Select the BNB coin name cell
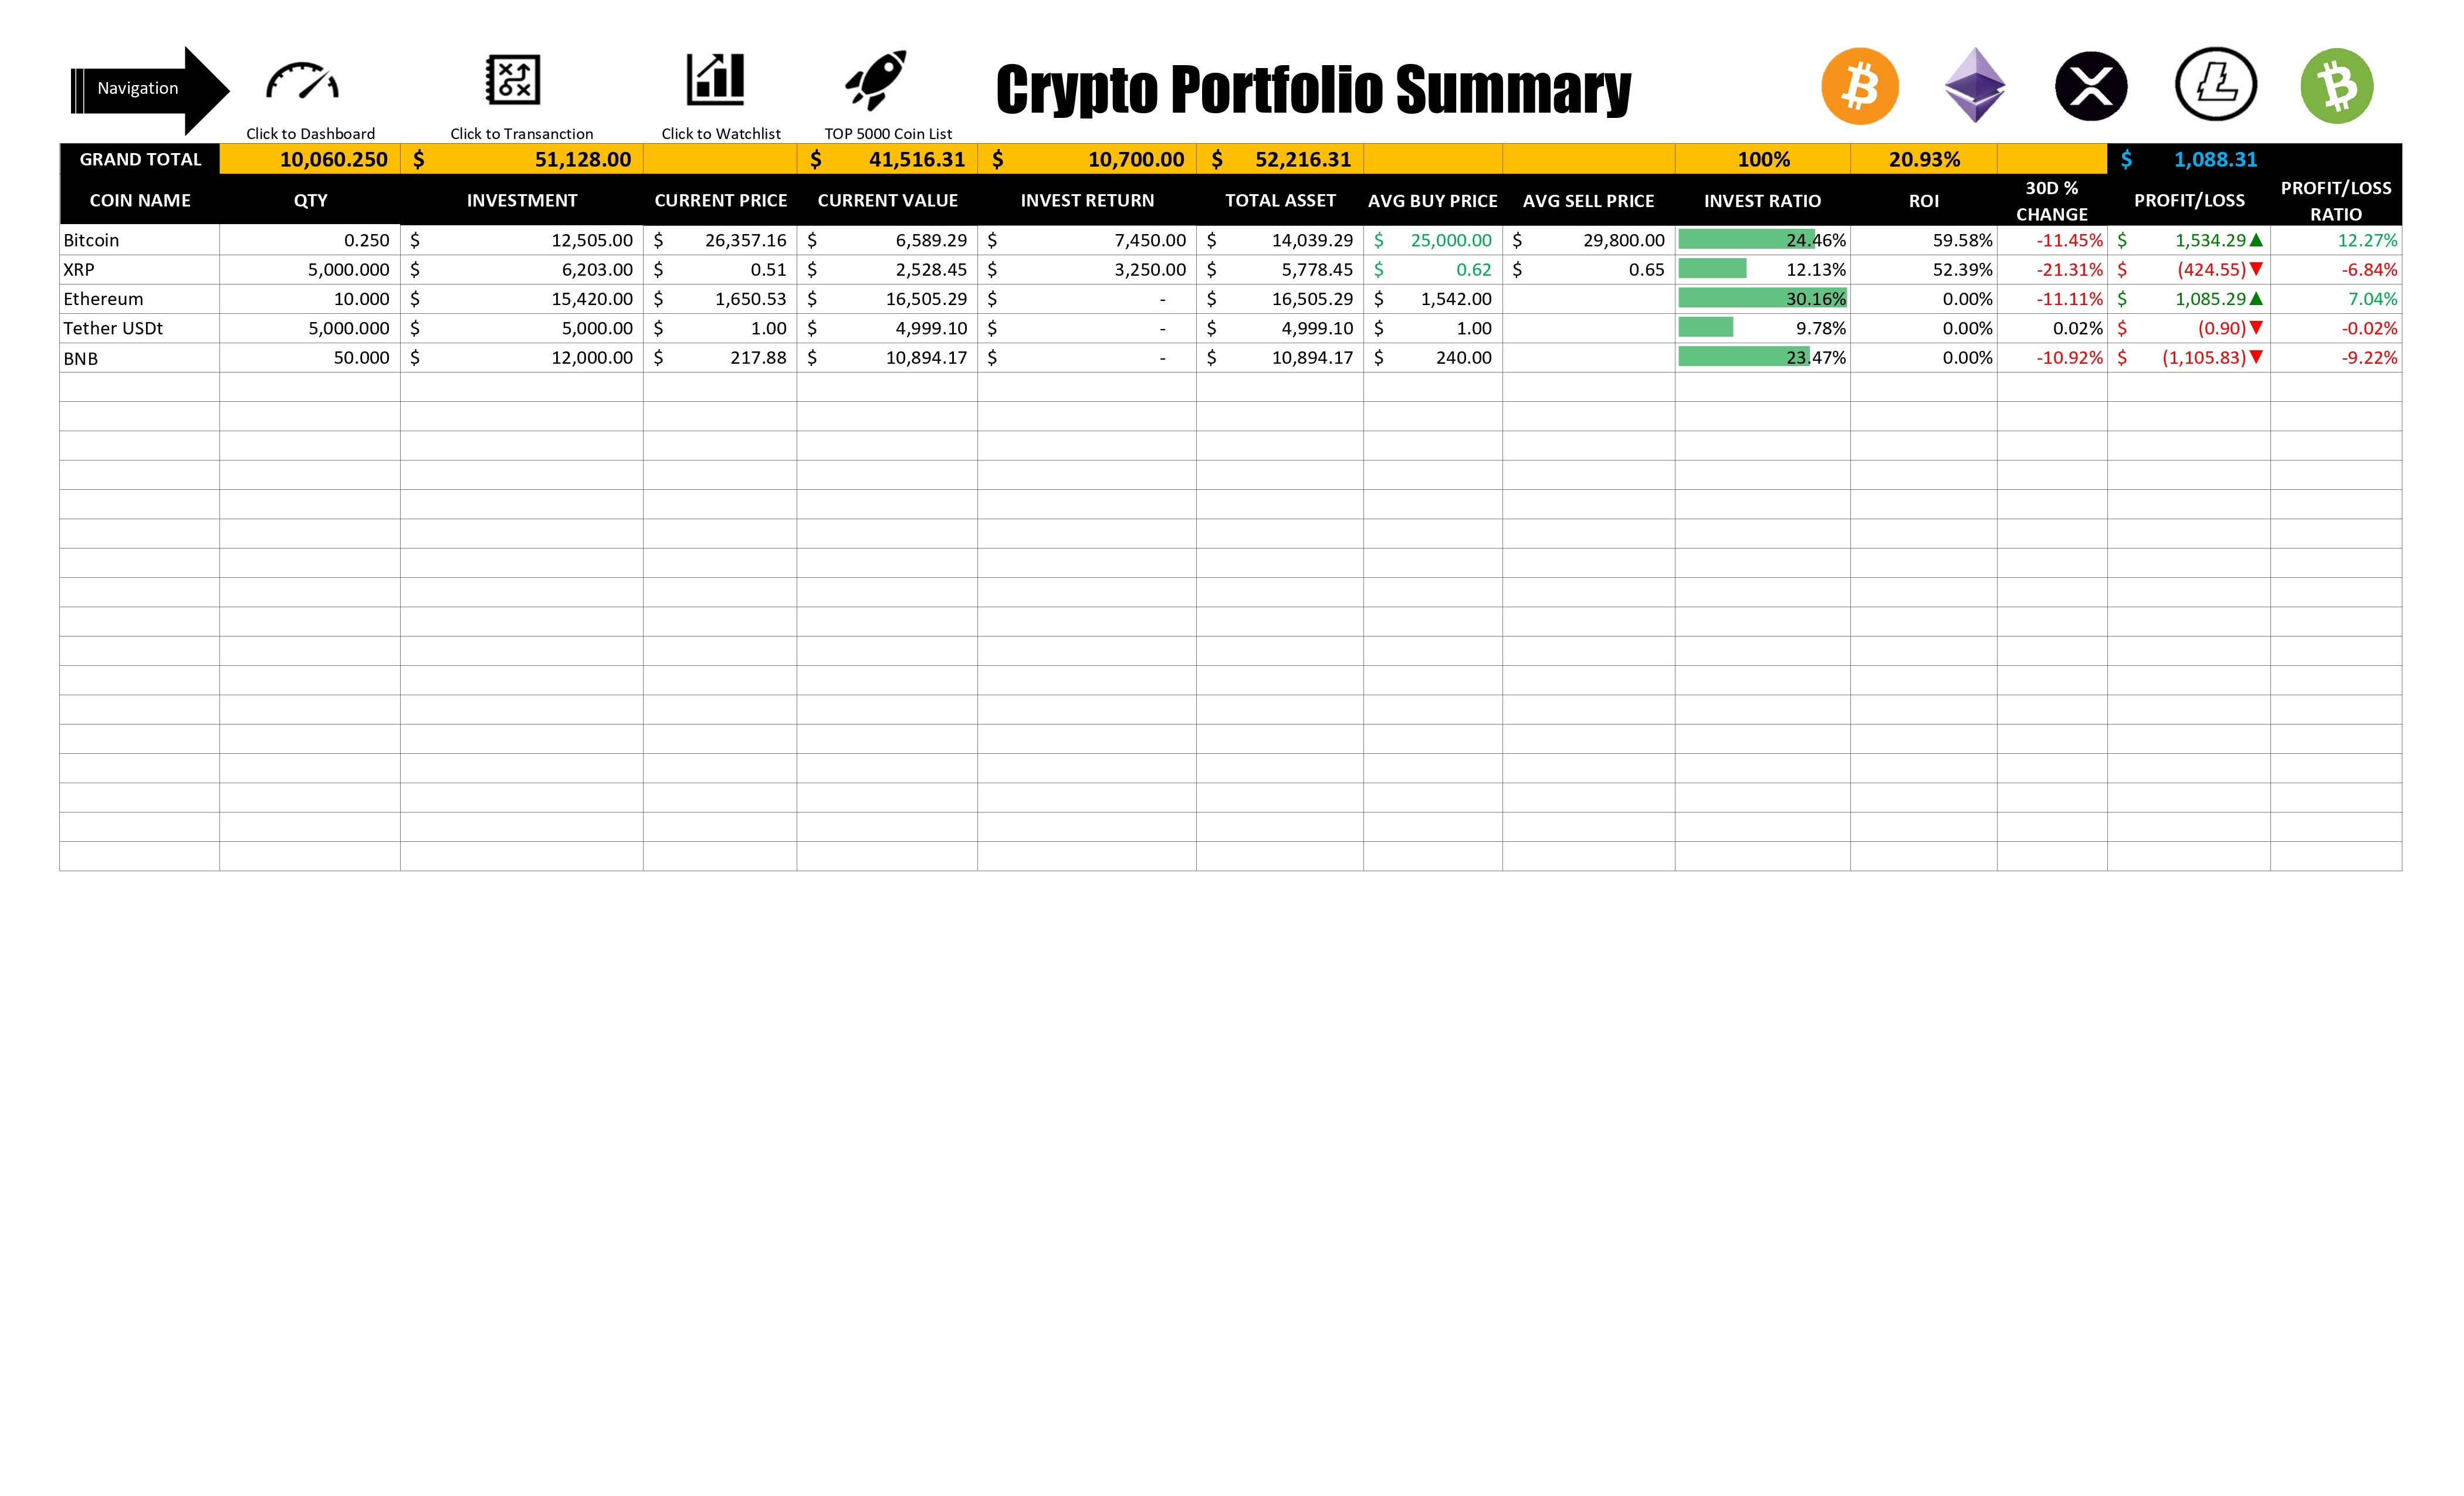 [140, 357]
